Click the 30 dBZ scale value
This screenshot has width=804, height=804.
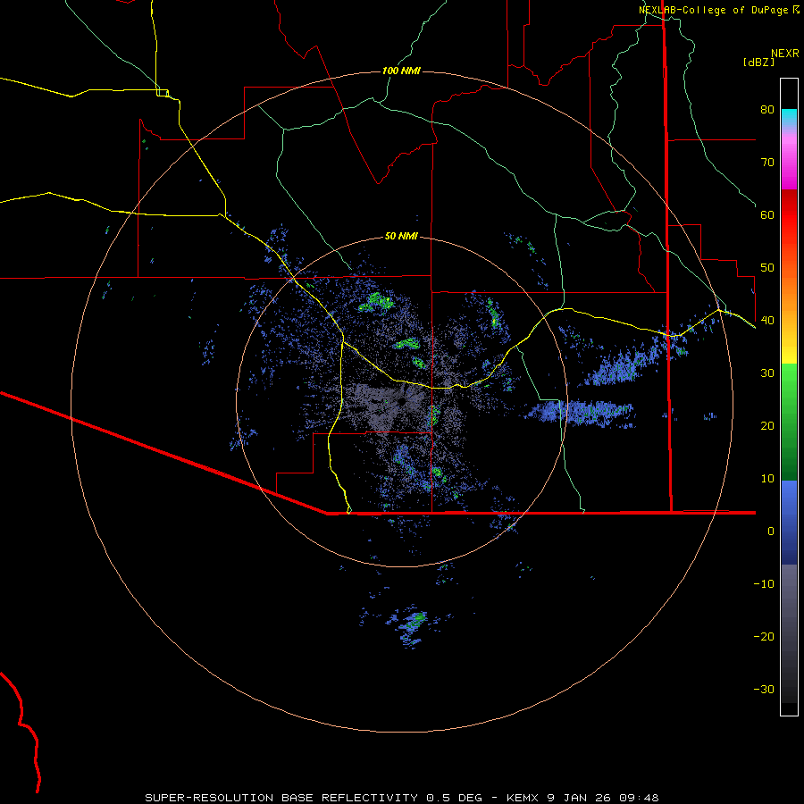767,373
